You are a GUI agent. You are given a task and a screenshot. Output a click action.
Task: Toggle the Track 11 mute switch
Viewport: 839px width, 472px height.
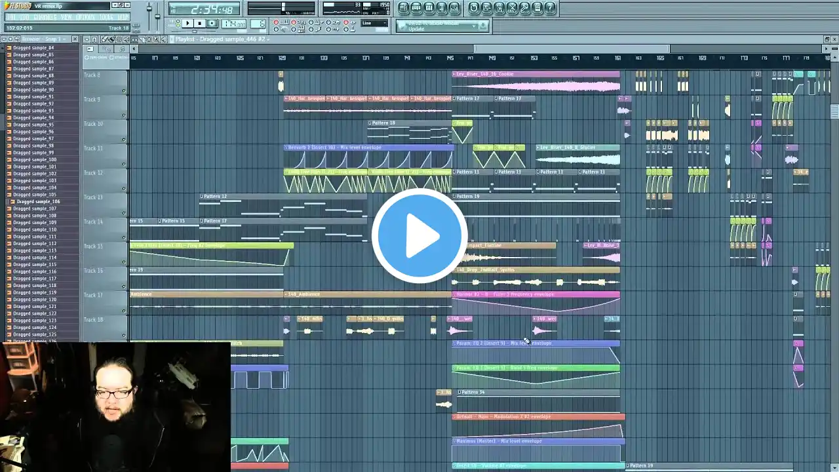pos(124,165)
